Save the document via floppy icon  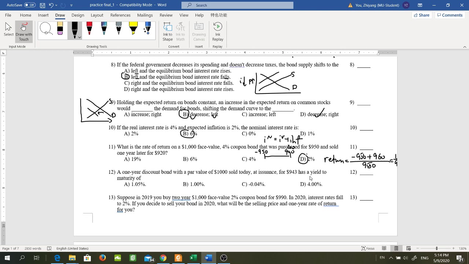pos(43,5)
